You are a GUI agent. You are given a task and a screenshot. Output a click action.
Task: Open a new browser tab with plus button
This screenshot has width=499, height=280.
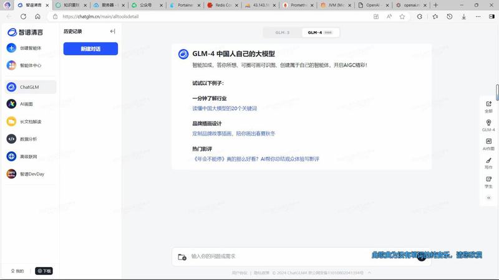[x=435, y=5]
